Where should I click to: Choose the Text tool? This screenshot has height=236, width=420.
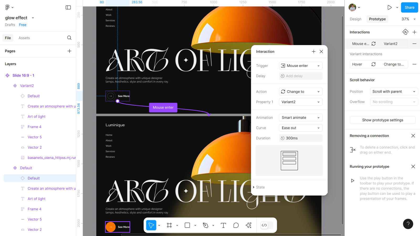coord(223,225)
